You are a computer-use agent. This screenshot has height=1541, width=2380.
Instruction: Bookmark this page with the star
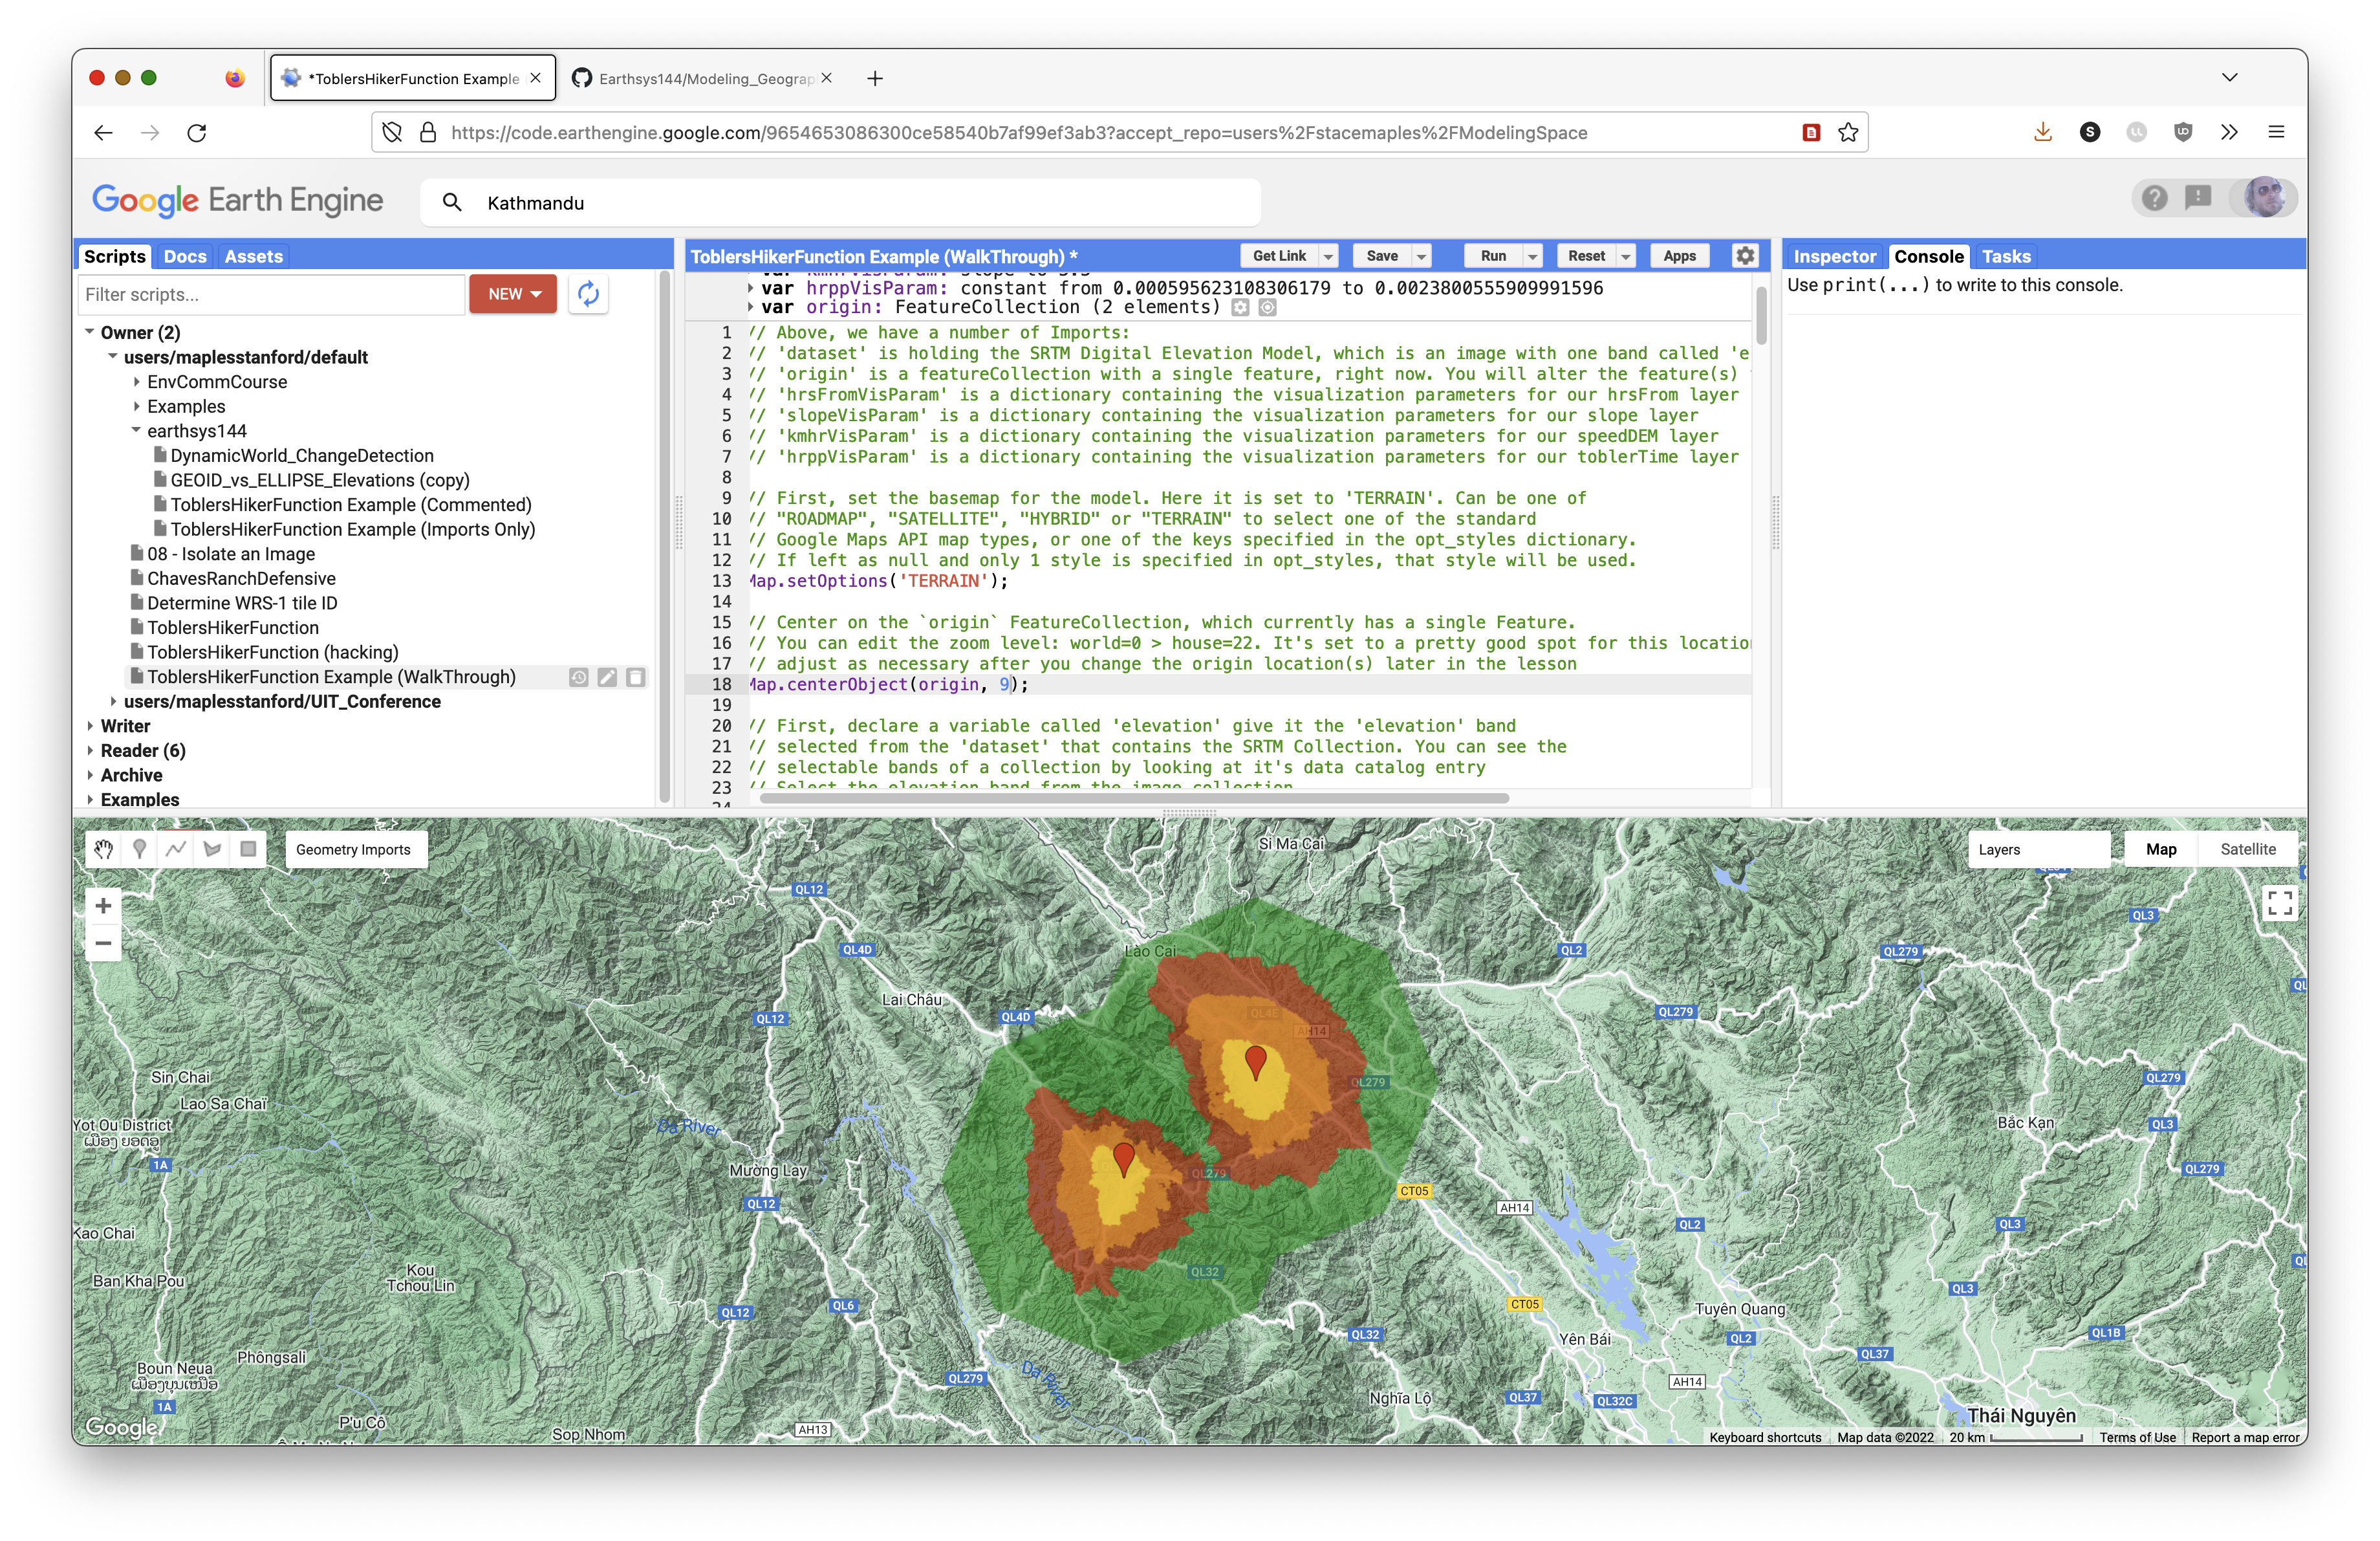(1848, 132)
